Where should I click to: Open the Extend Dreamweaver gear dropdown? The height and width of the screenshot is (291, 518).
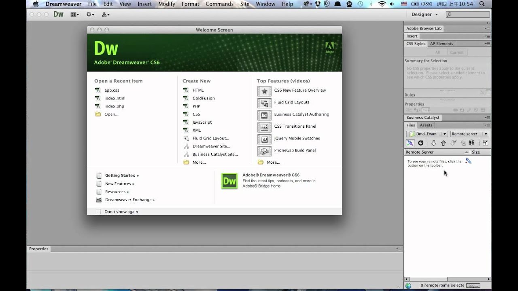point(90,15)
